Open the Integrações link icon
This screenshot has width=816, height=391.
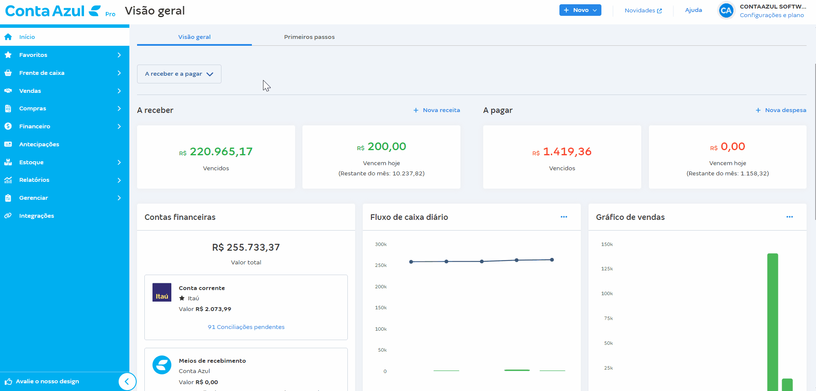[8, 216]
